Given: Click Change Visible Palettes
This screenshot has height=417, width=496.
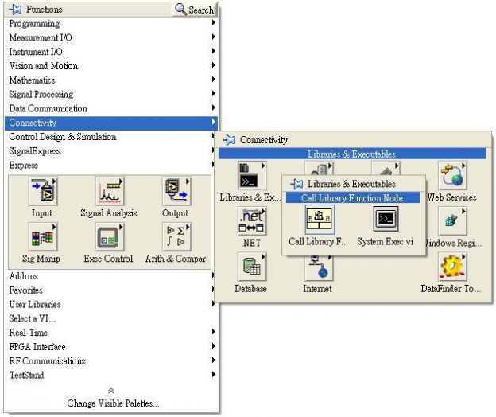Looking at the screenshot, I should pos(113,403).
